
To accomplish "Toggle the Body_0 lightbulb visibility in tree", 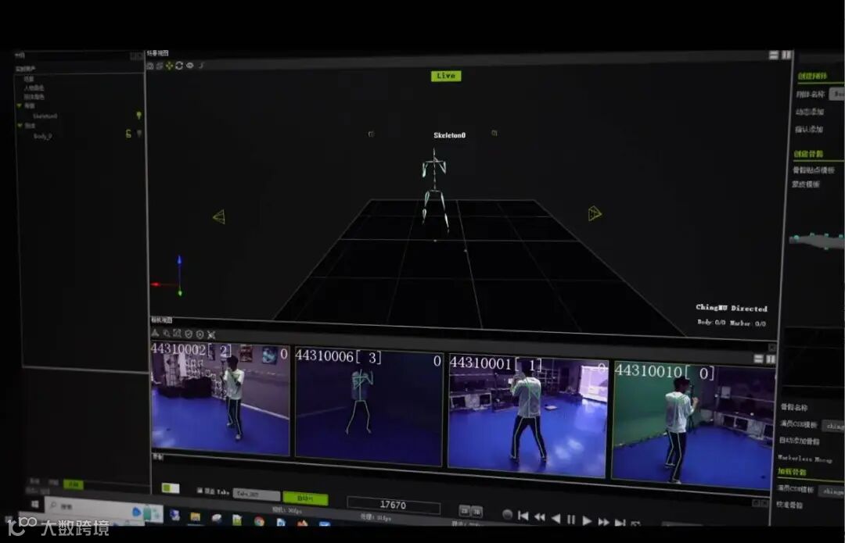I will (139, 134).
